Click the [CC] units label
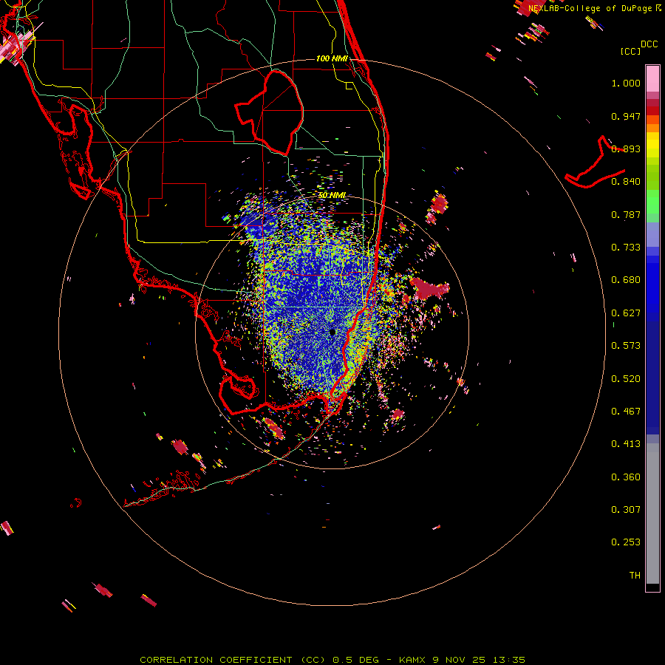The image size is (665, 665). pyautogui.click(x=631, y=51)
